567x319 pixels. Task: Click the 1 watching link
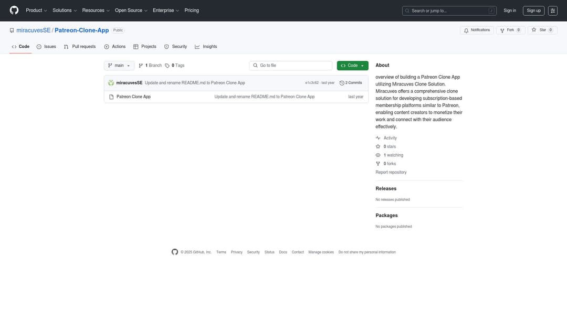(x=390, y=155)
